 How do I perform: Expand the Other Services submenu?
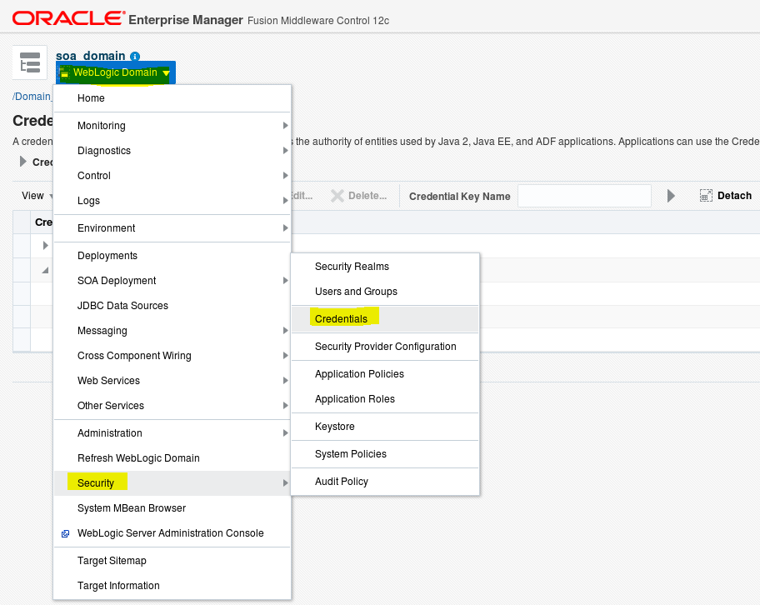click(x=286, y=406)
